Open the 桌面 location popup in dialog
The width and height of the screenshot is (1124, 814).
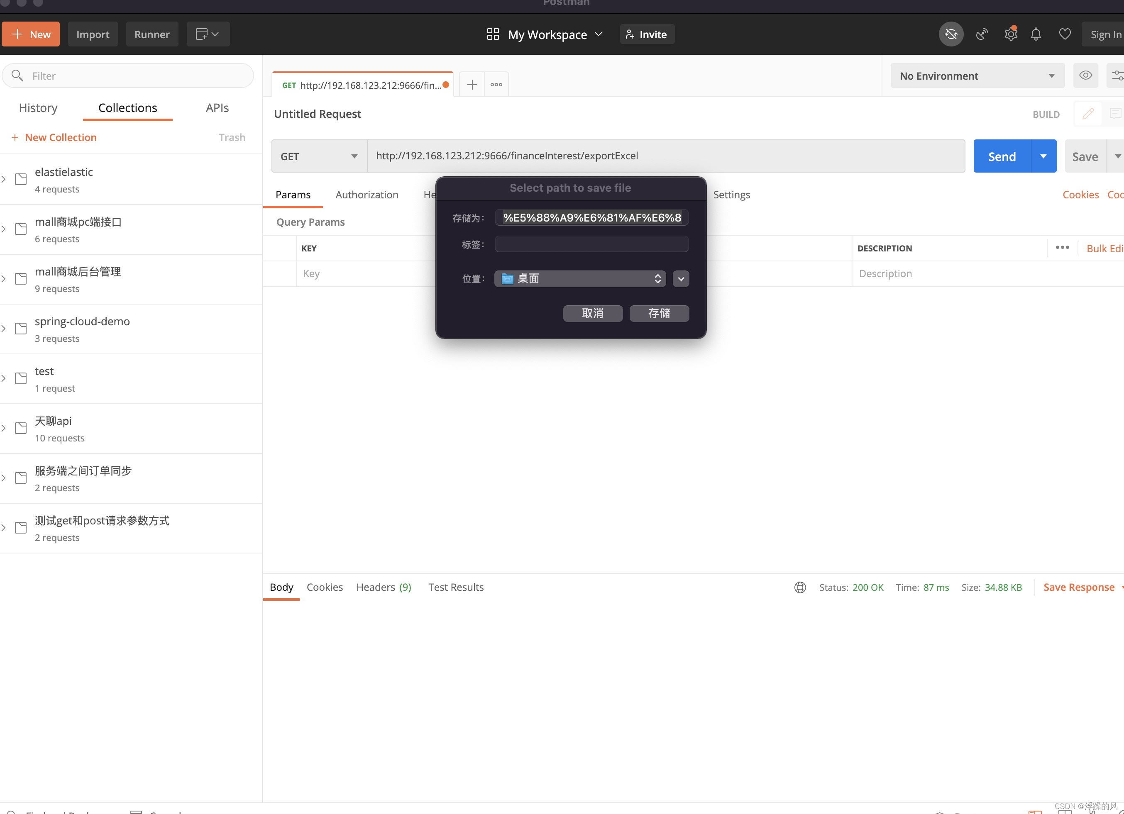tap(580, 279)
